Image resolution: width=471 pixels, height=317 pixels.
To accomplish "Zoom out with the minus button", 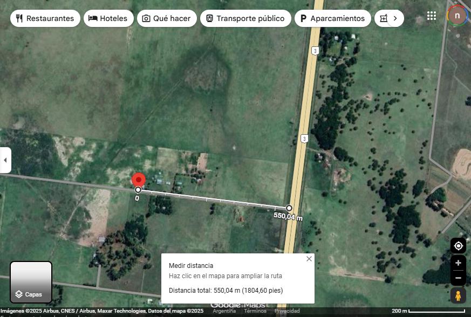I will click(x=459, y=278).
